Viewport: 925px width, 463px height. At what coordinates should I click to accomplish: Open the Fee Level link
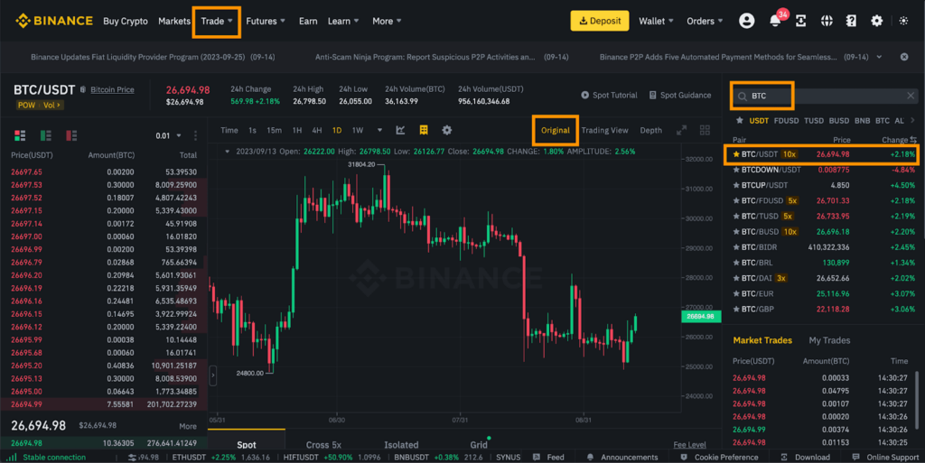pyautogui.click(x=689, y=445)
